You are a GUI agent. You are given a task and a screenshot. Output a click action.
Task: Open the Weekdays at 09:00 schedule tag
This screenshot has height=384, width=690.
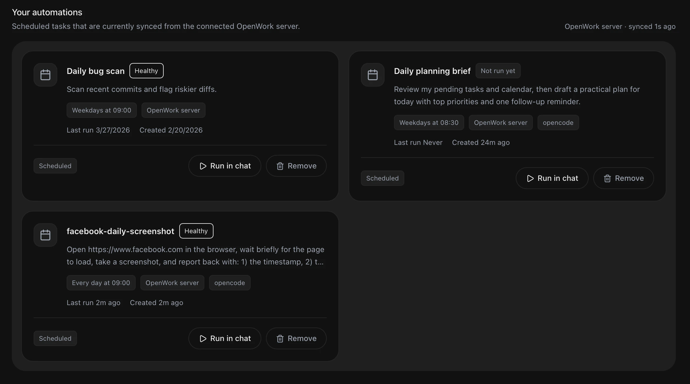(x=101, y=110)
